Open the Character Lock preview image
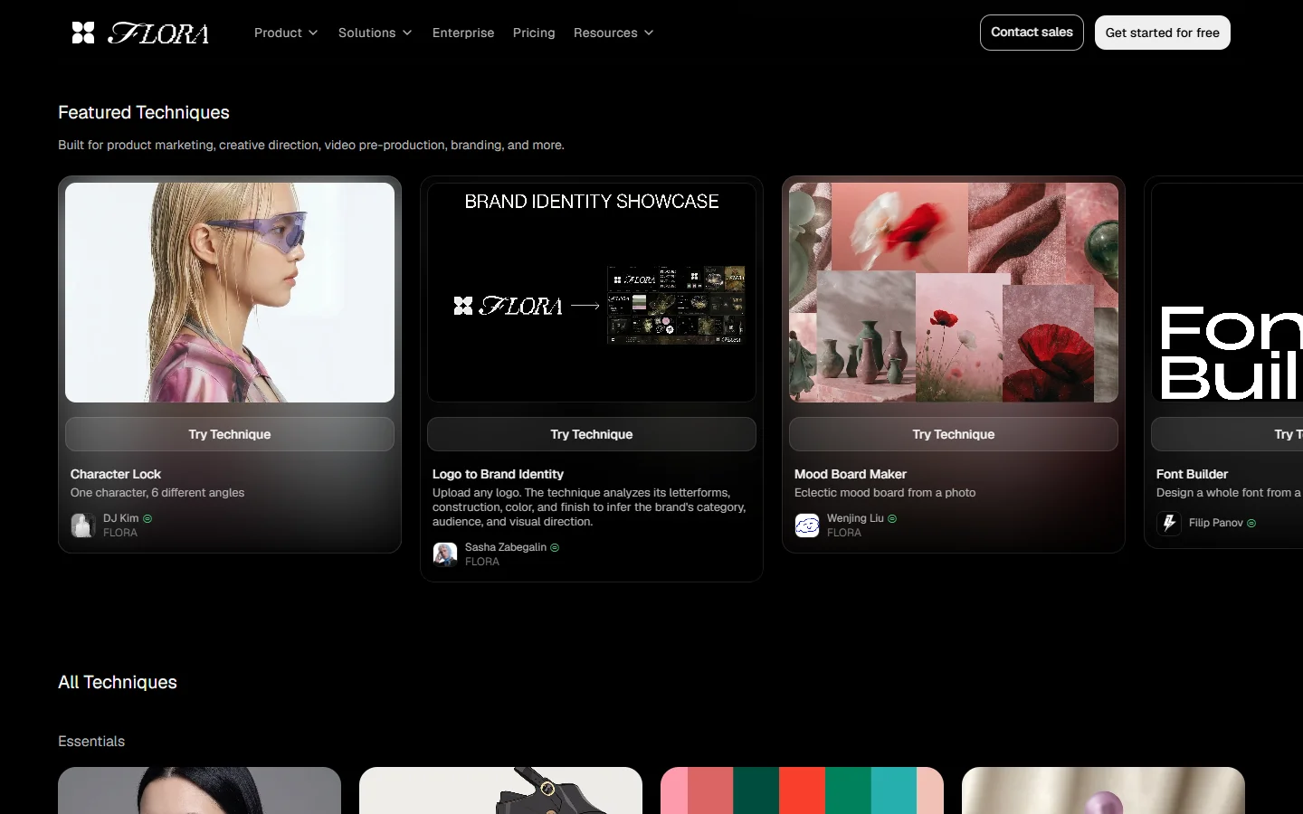The image size is (1303, 814). point(230,292)
